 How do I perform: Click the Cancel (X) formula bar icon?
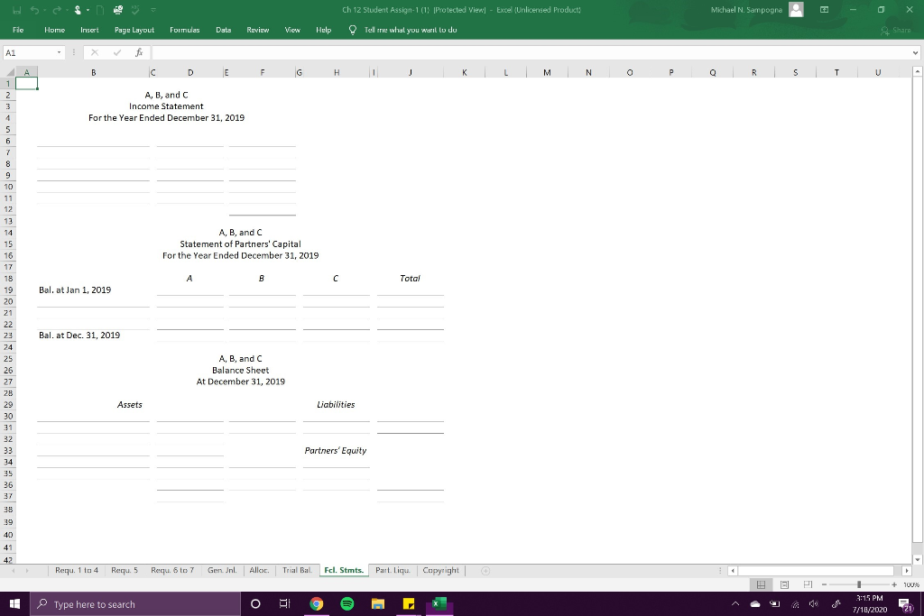pyautogui.click(x=94, y=53)
